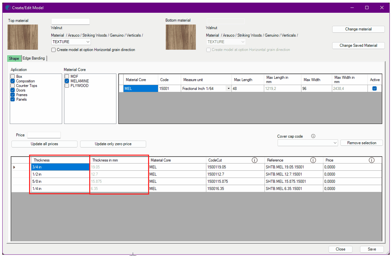Uncheck the Panels application checkbox
The image size is (391, 256).
pos(13,99)
